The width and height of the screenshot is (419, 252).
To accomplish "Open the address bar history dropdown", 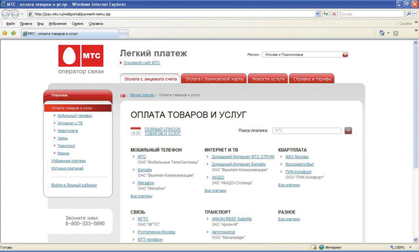I will tap(318, 14).
